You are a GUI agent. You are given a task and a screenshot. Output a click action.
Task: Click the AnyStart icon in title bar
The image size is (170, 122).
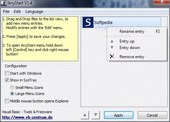click(3, 3)
